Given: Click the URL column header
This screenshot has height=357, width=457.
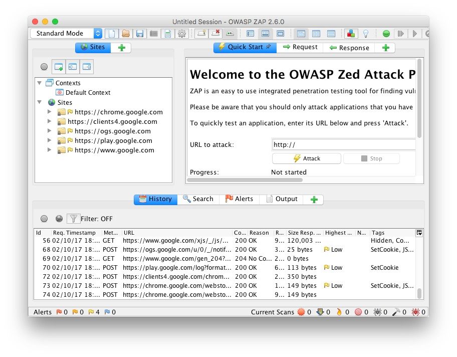Looking at the screenshot, I should coord(177,233).
